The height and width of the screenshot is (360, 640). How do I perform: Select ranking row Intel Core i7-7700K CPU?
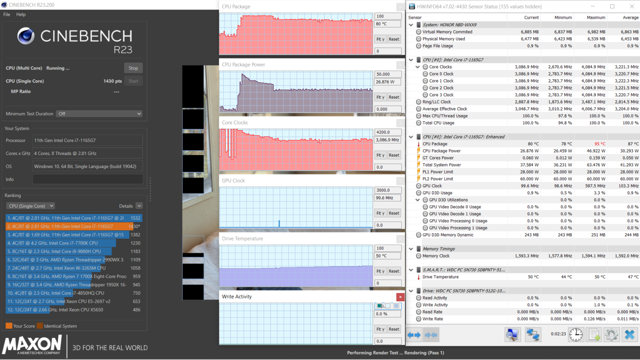[x=74, y=243]
